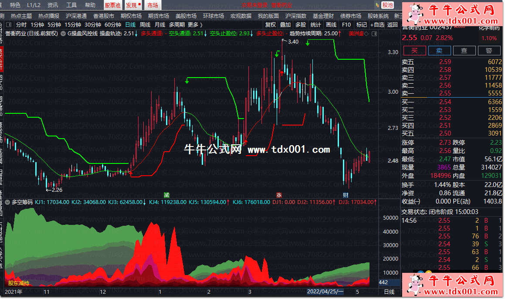Open 沪深指数 section
The height and width of the screenshot is (299, 505).
296,16
